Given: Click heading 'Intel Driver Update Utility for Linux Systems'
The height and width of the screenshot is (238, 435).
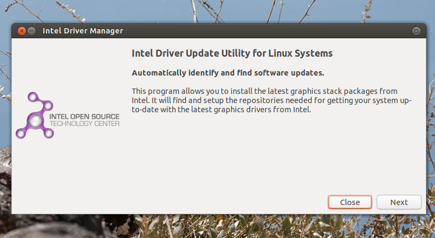Looking at the screenshot, I should [232, 53].
